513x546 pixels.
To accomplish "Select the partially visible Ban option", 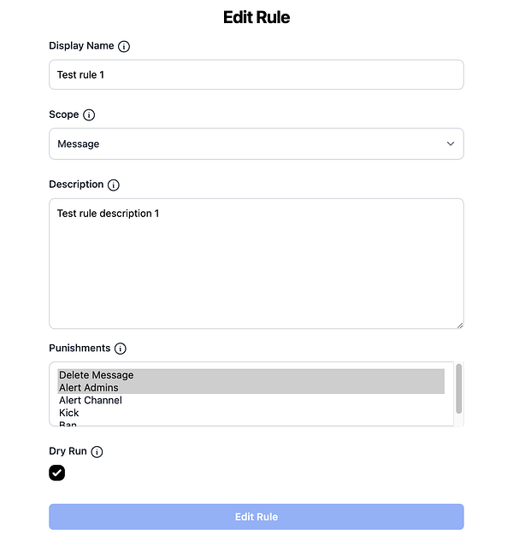I will (x=68, y=423).
